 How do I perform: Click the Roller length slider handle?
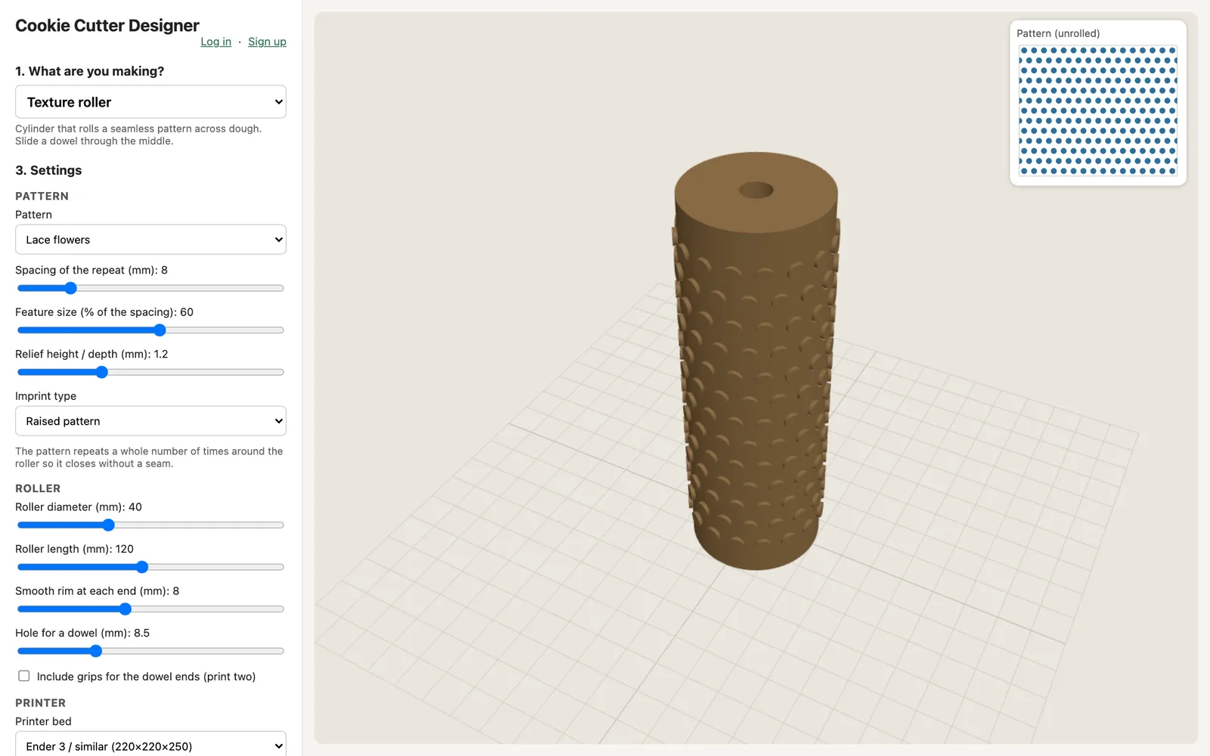tap(142, 567)
